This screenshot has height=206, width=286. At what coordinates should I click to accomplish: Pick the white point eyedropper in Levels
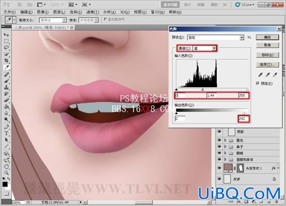click(275, 74)
